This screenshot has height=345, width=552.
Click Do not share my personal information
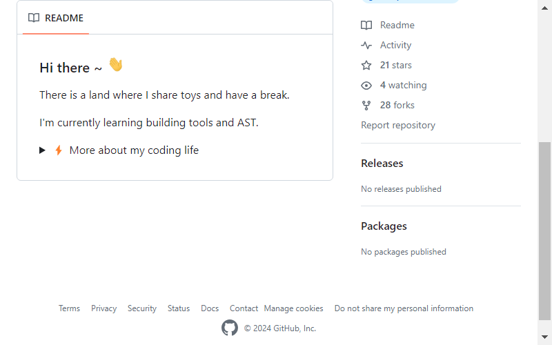tap(404, 308)
